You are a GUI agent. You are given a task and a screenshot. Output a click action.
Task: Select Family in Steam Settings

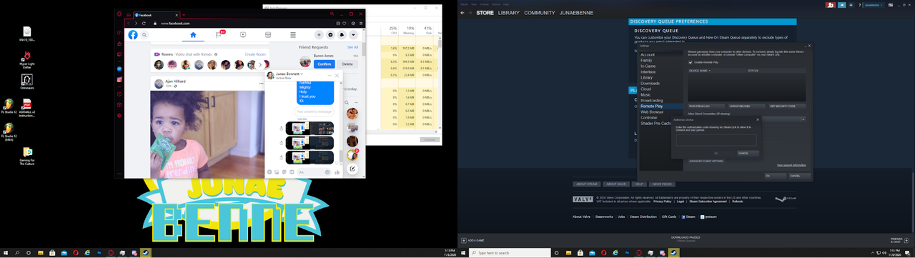tap(646, 61)
